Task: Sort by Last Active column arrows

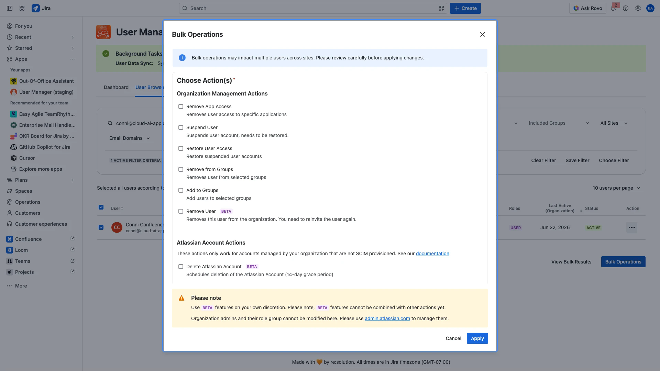Action: (x=581, y=211)
